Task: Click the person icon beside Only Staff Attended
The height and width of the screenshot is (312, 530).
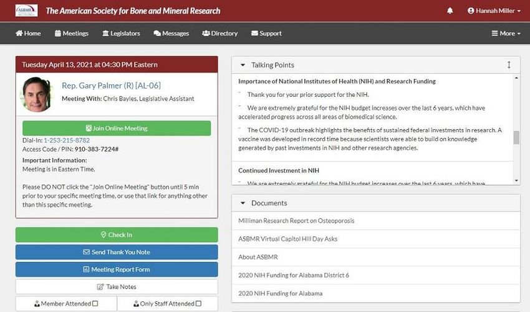Action: [136, 304]
